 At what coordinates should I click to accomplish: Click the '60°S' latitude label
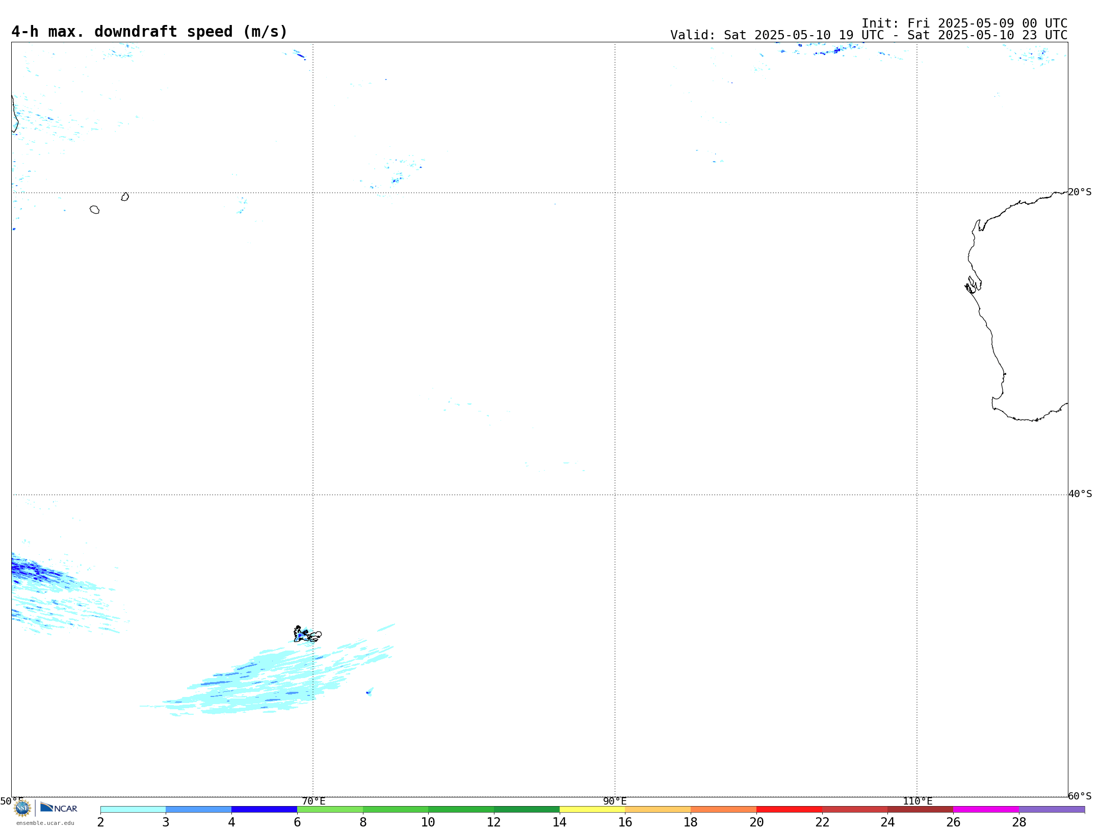(1080, 796)
